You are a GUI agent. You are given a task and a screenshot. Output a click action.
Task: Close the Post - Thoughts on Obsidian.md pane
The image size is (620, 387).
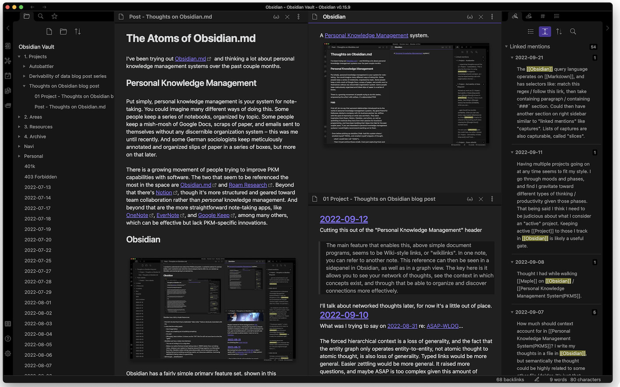click(x=287, y=17)
